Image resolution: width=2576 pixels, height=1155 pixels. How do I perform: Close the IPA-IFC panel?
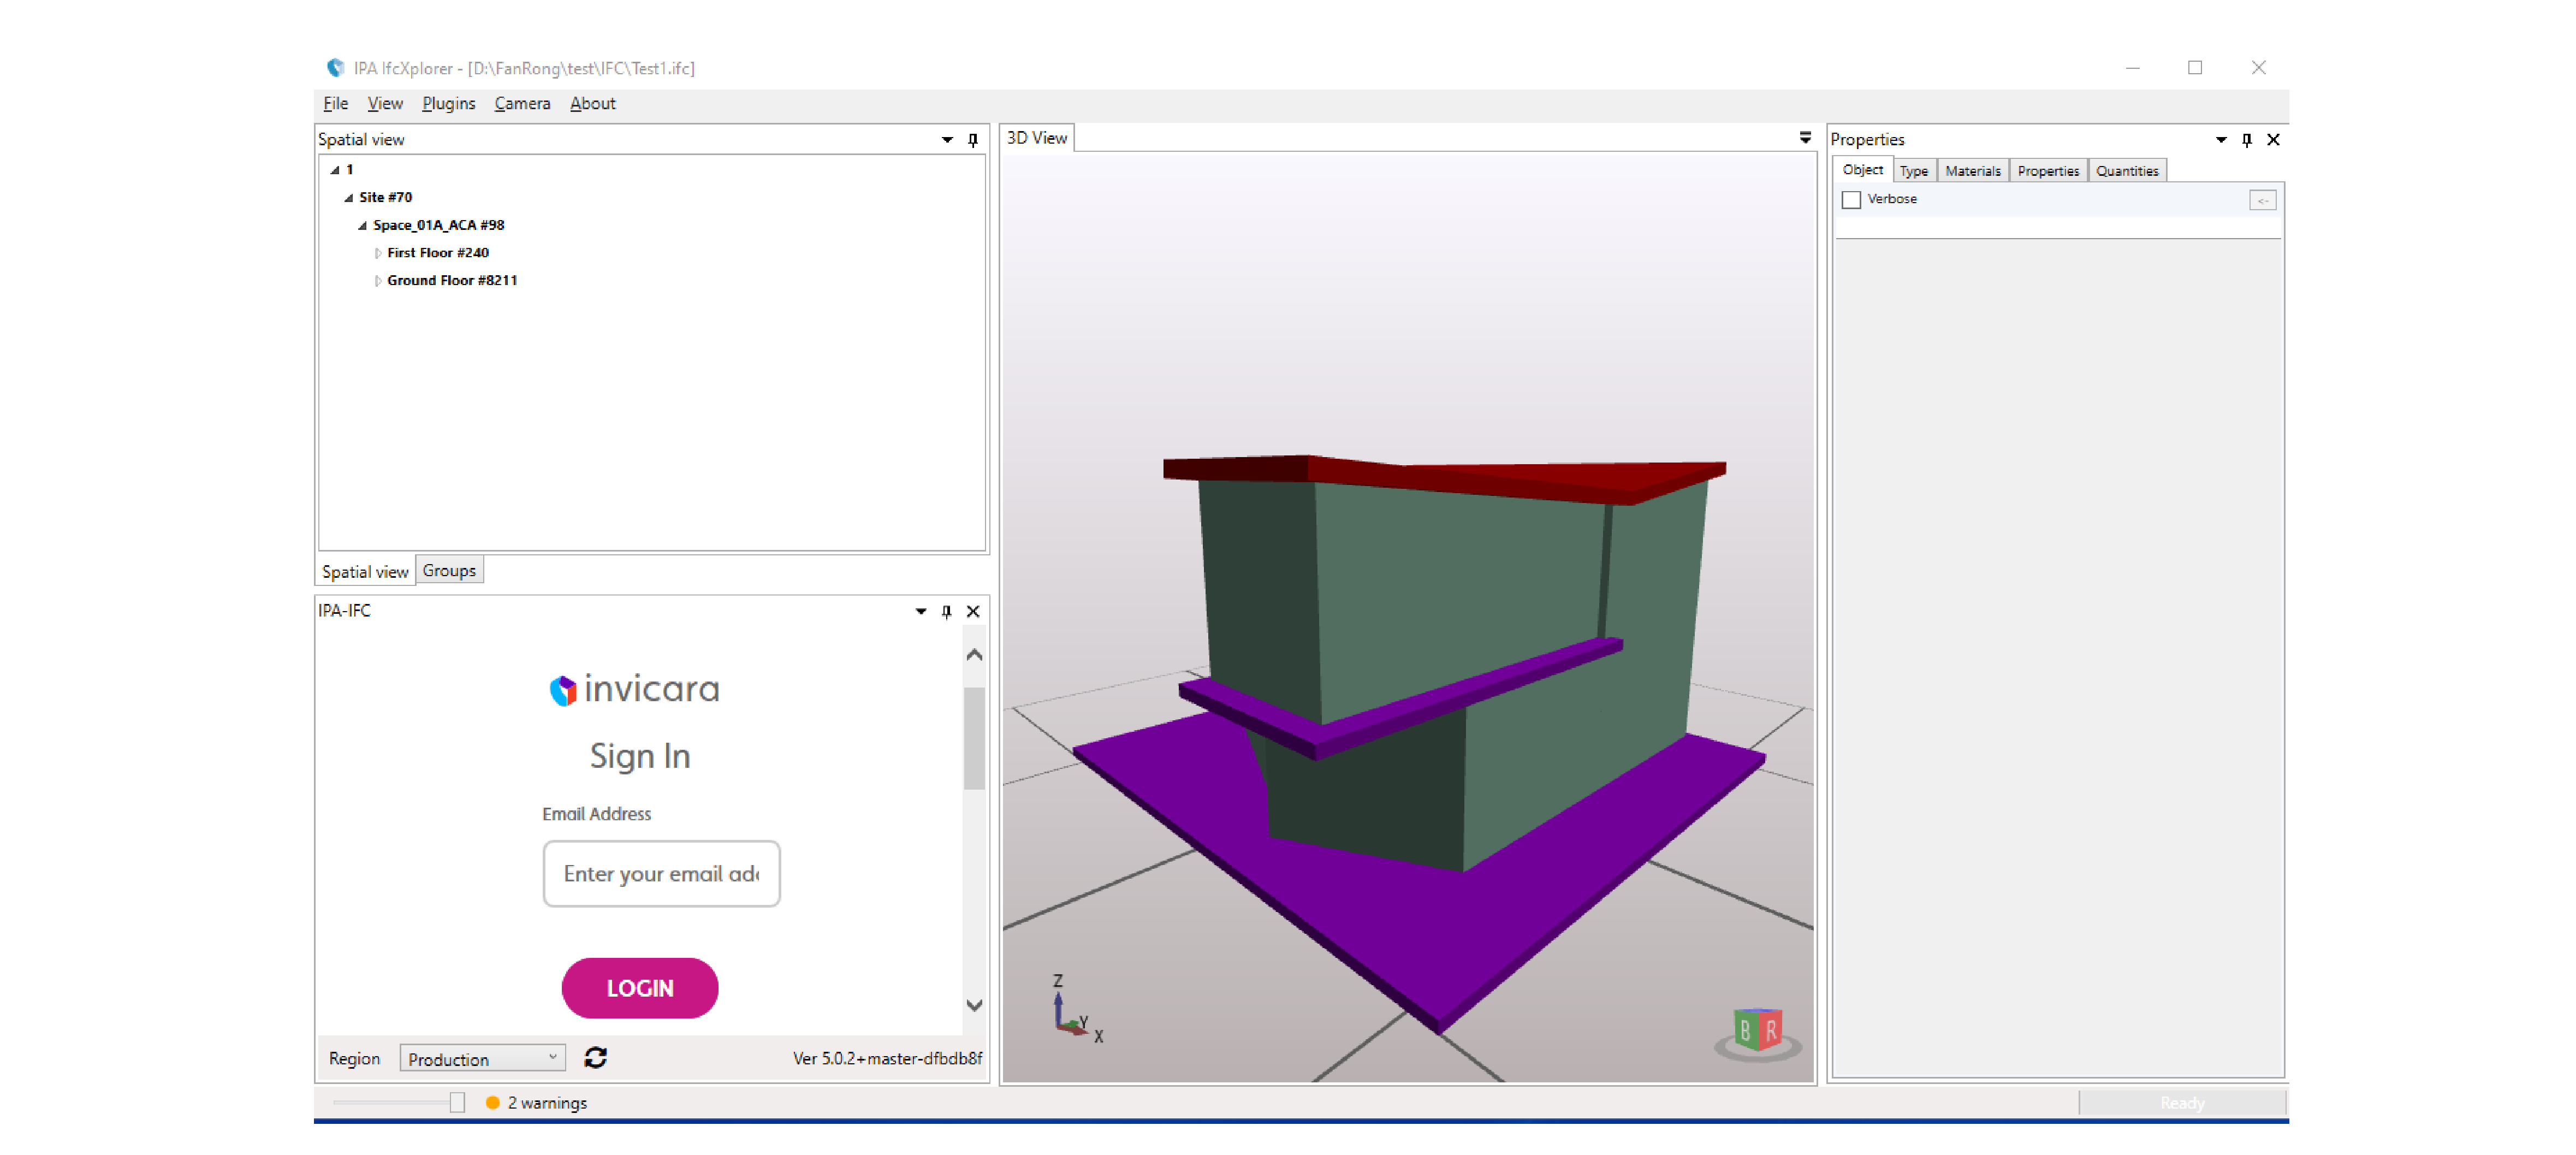[972, 611]
